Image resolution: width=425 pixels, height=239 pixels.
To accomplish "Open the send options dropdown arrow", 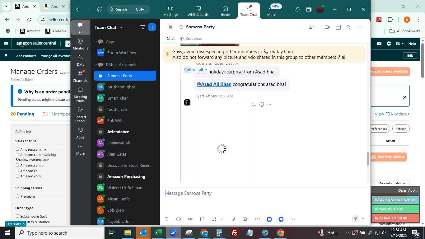I will [363, 219].
